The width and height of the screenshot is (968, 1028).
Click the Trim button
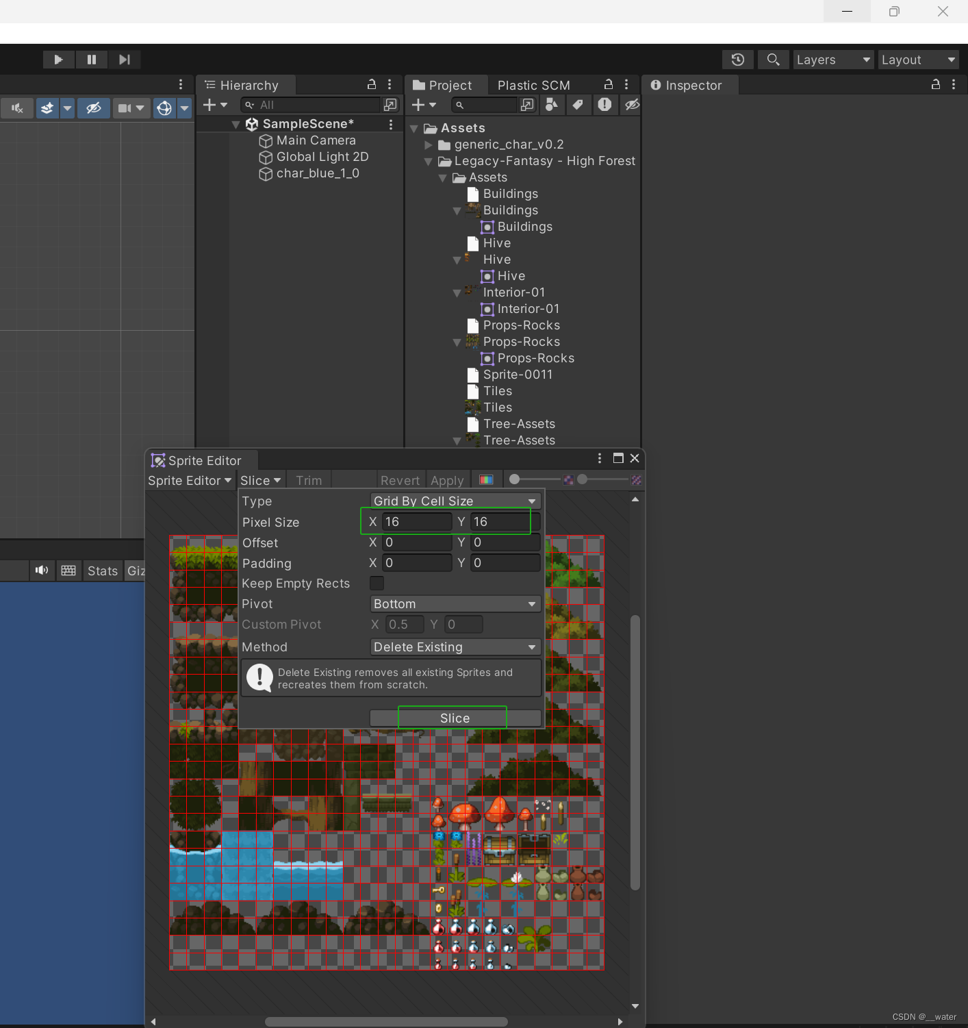pos(309,480)
